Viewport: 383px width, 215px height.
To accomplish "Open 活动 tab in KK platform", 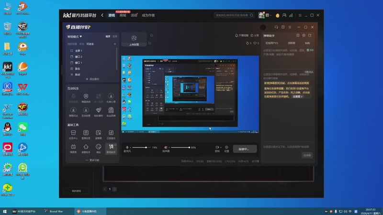I will [x=134, y=15].
